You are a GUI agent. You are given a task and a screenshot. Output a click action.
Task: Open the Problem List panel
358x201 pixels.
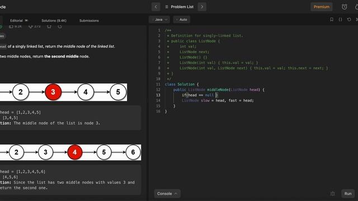179,7
